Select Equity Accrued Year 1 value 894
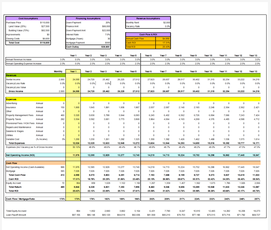 pos(78,183)
